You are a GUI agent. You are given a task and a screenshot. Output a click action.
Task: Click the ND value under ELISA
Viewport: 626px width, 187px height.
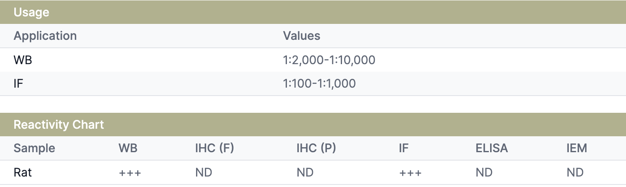coord(484,172)
